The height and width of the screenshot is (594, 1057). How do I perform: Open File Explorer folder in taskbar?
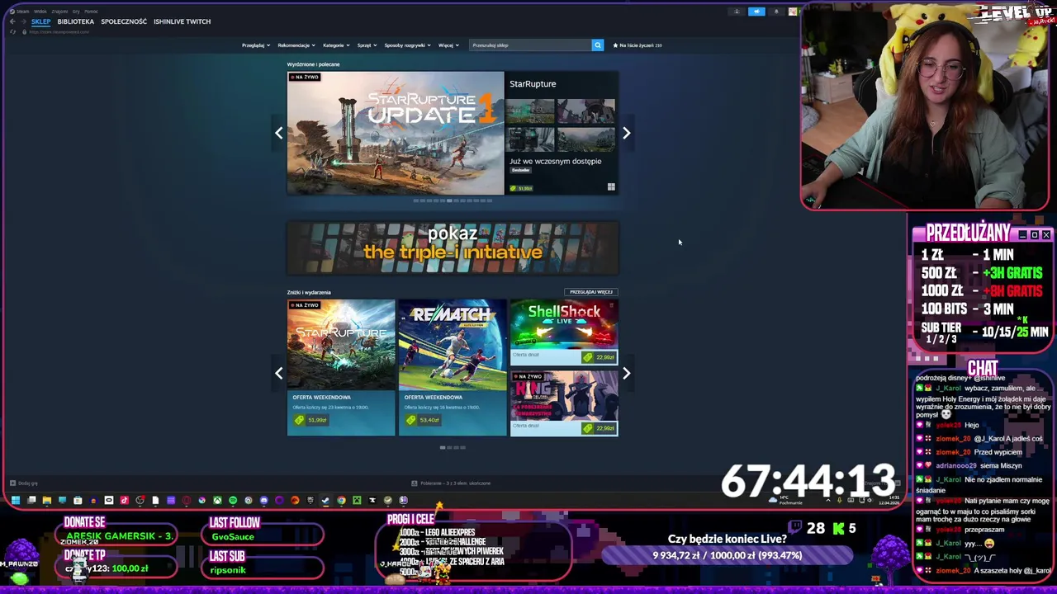(x=47, y=500)
